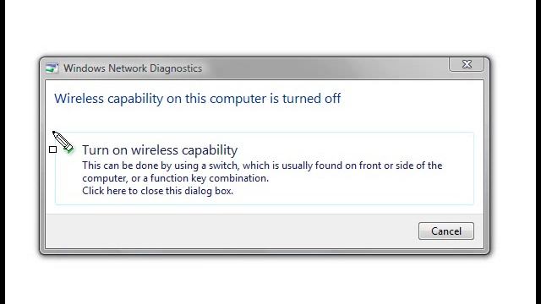Click the black bar along the left screen edge
This screenshot has height=304, width=541.
[3, 152]
